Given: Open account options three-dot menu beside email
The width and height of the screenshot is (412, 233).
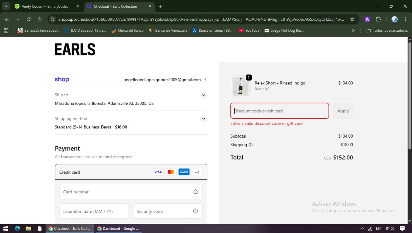Looking at the screenshot, I should click(205, 80).
